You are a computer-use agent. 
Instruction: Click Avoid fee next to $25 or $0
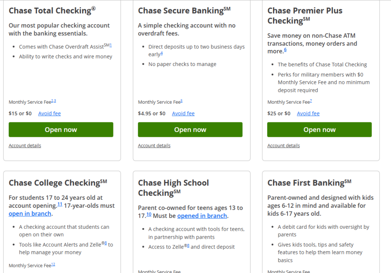308,114
